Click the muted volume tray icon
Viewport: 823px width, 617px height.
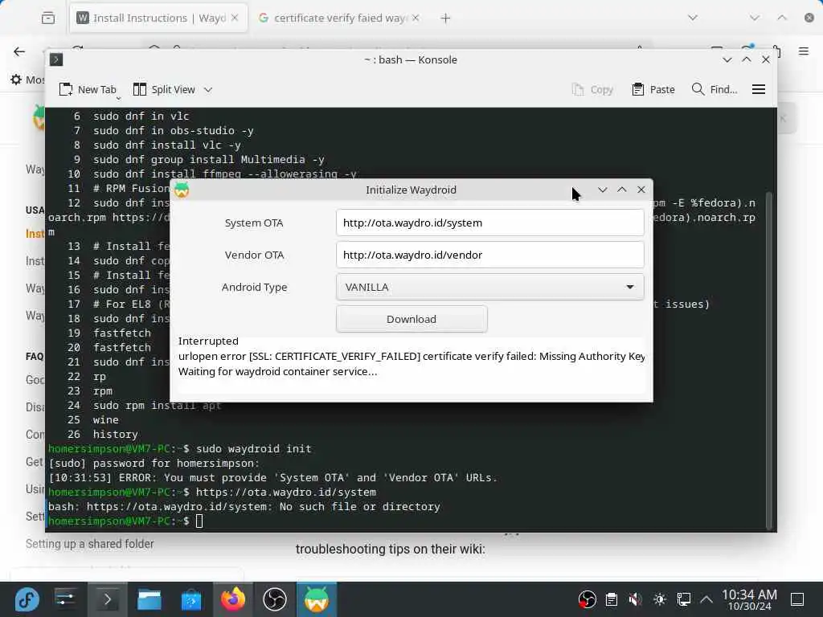click(636, 599)
